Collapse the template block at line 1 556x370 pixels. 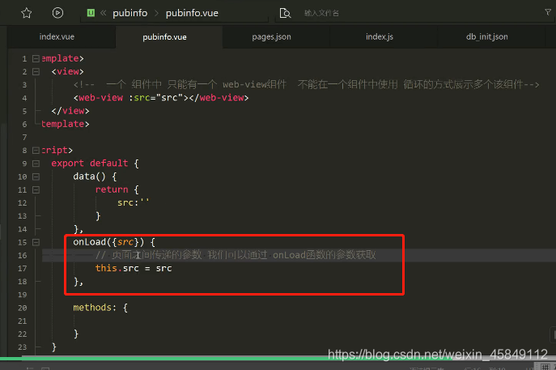coord(36,58)
